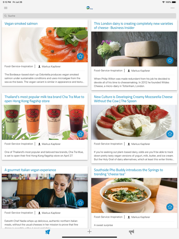
Task: Toggle favorite star on Cha Tra Mue article
Action: (x=81, y=134)
